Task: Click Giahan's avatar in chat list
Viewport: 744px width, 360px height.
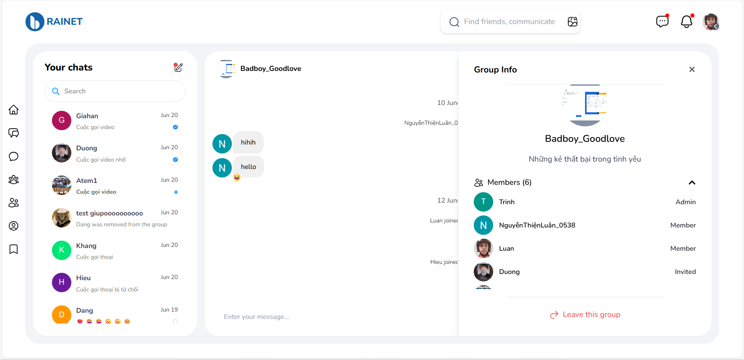Action: [62, 121]
